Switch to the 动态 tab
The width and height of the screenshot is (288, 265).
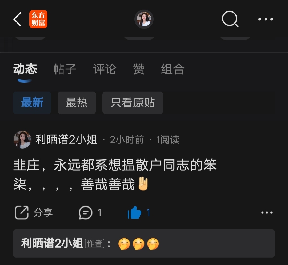tap(25, 69)
